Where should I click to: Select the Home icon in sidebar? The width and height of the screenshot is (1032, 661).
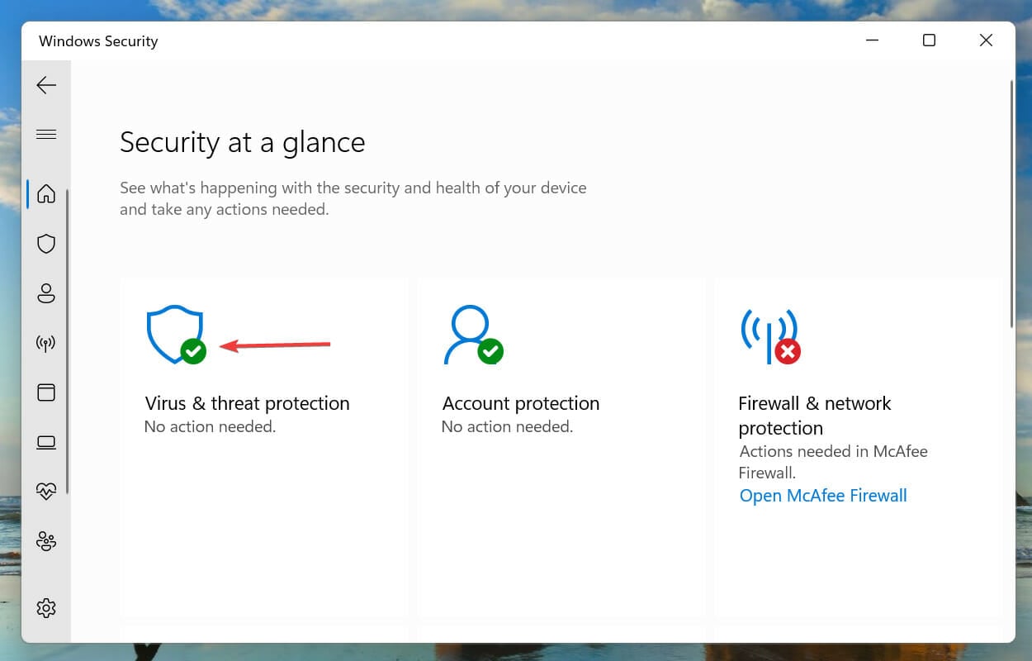(x=46, y=194)
